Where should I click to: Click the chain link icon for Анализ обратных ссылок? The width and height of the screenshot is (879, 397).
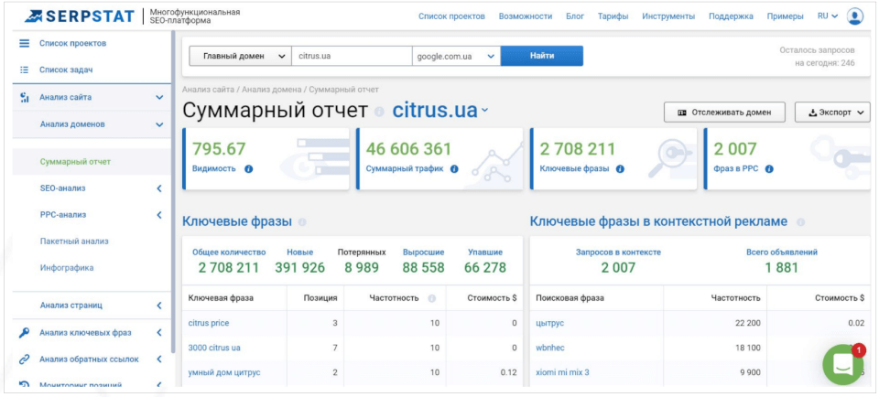[24, 359]
